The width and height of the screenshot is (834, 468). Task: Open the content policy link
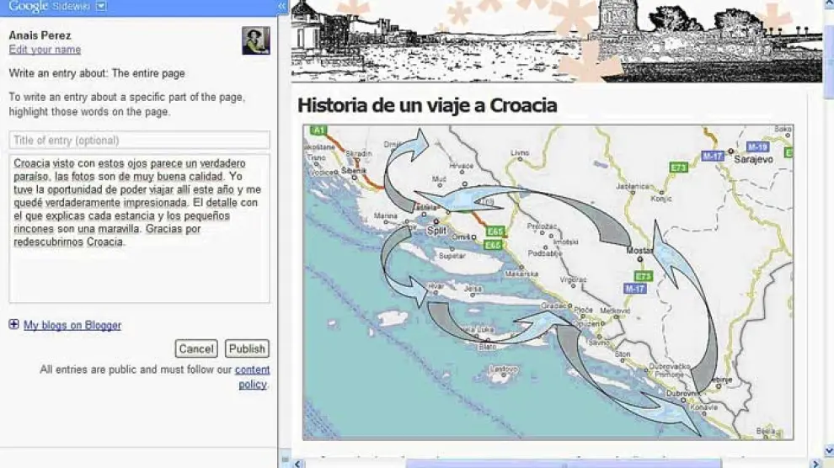[x=252, y=370]
